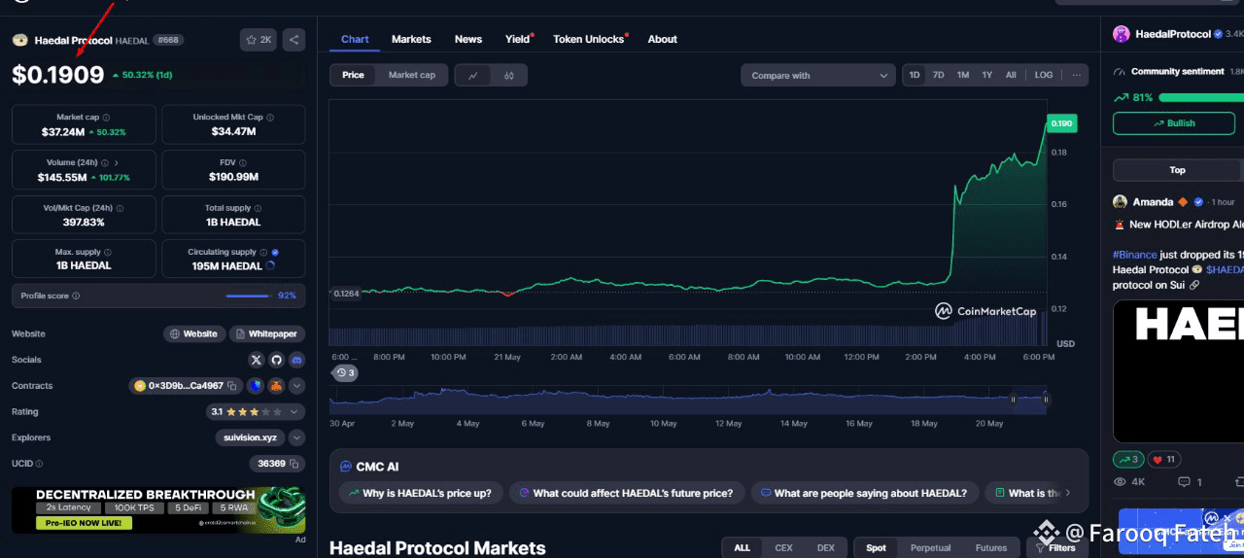Copy the 0x3D9b...Ca4967 contract address

[x=232, y=386]
